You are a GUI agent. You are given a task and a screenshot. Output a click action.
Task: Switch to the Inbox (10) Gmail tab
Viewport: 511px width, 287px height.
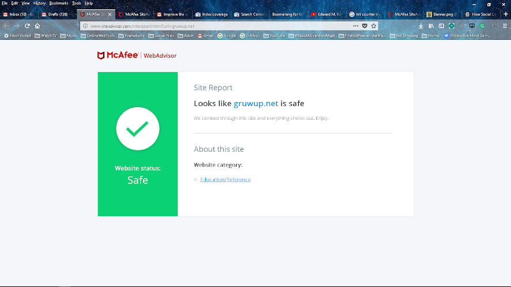18,14
